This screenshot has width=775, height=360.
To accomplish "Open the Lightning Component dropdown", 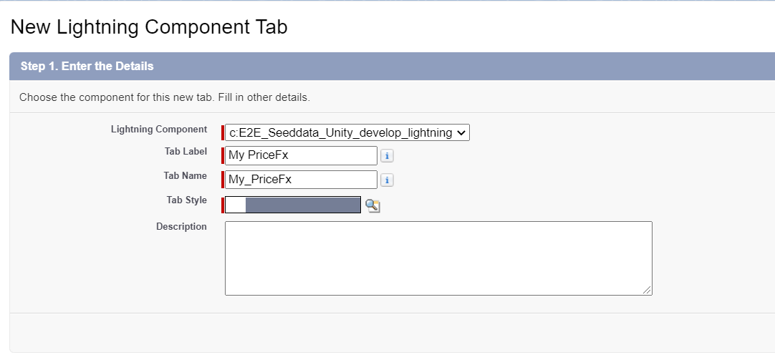I will pyautogui.click(x=347, y=132).
